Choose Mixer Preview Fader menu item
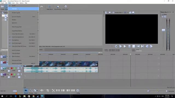This screenshot has width=175, height=98. coord(24,27)
